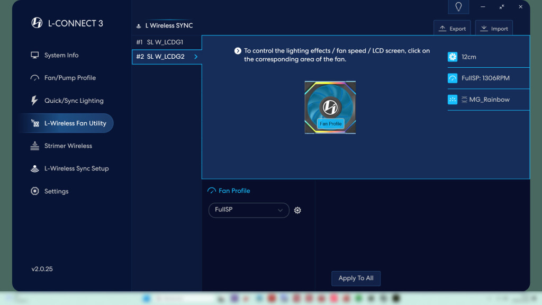The width and height of the screenshot is (542, 305).
Task: Open System Info page
Action: [x=61, y=55]
